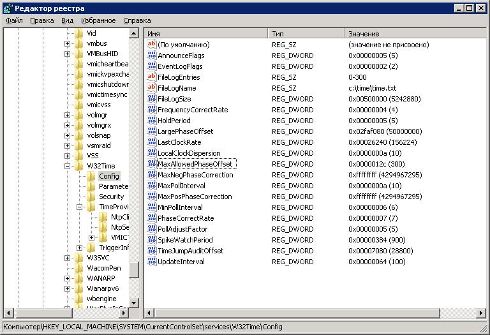490x335 pixels.
Task: Click the PhaseCorrectRate DWORD icon
Action: coord(152,218)
